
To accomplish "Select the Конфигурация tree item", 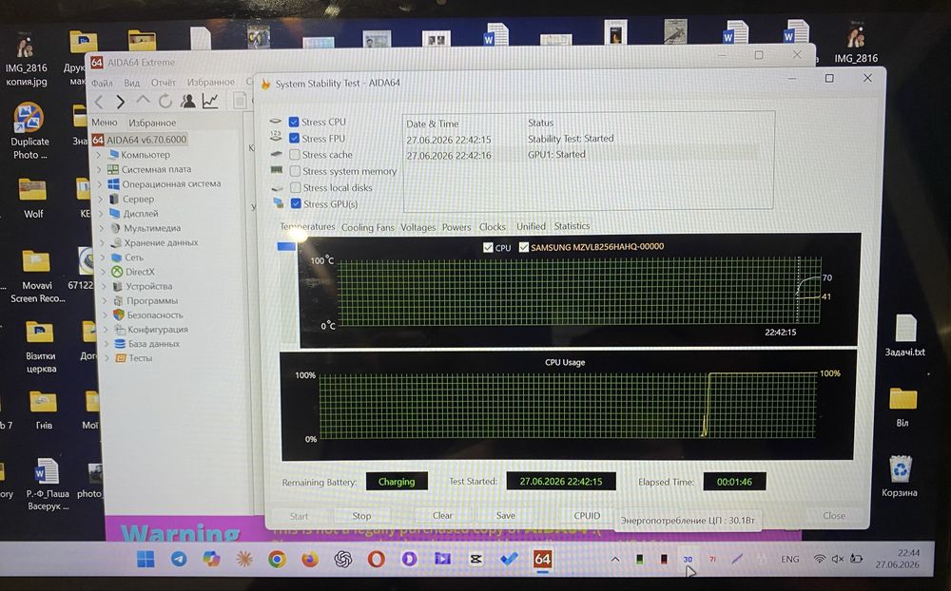I will pos(158,330).
